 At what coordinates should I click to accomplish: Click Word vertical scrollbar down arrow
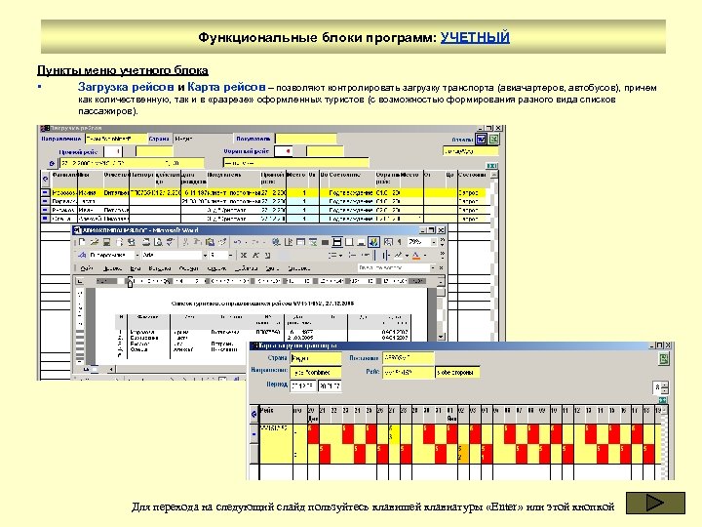click(441, 336)
